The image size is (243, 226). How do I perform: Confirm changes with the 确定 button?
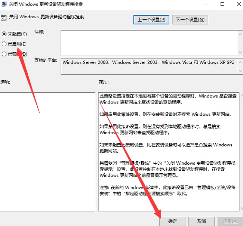(x=172, y=221)
